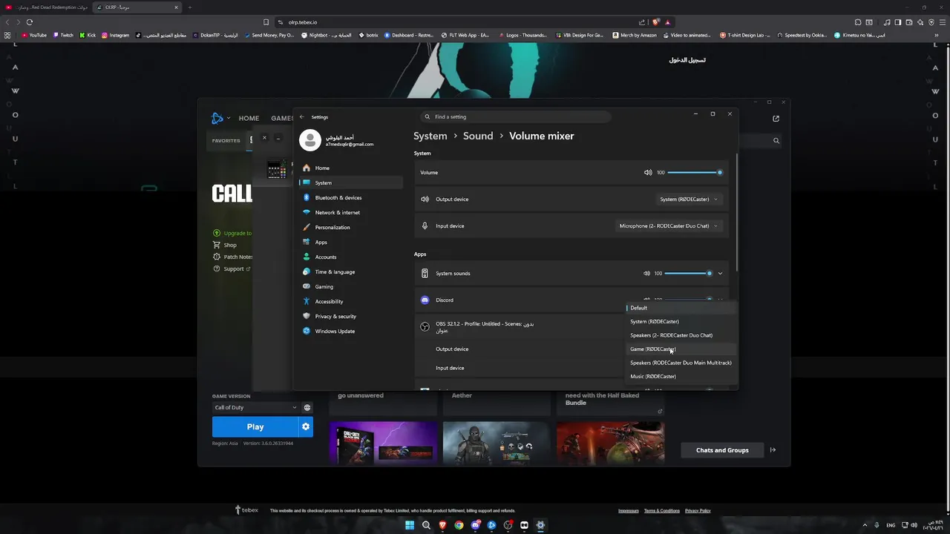The image size is (950, 534).
Task: Open system Input device dropdown
Action: (669, 225)
